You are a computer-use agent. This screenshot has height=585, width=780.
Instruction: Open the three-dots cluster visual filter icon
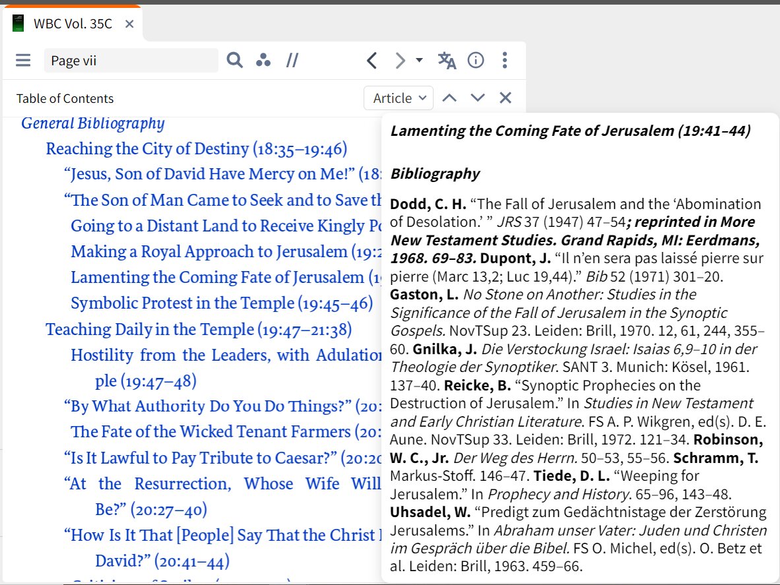(263, 61)
